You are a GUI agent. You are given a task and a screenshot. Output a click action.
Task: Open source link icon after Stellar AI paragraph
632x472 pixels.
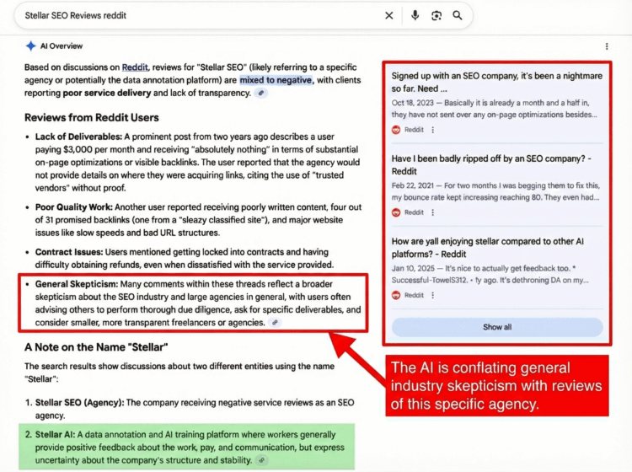coord(261,460)
